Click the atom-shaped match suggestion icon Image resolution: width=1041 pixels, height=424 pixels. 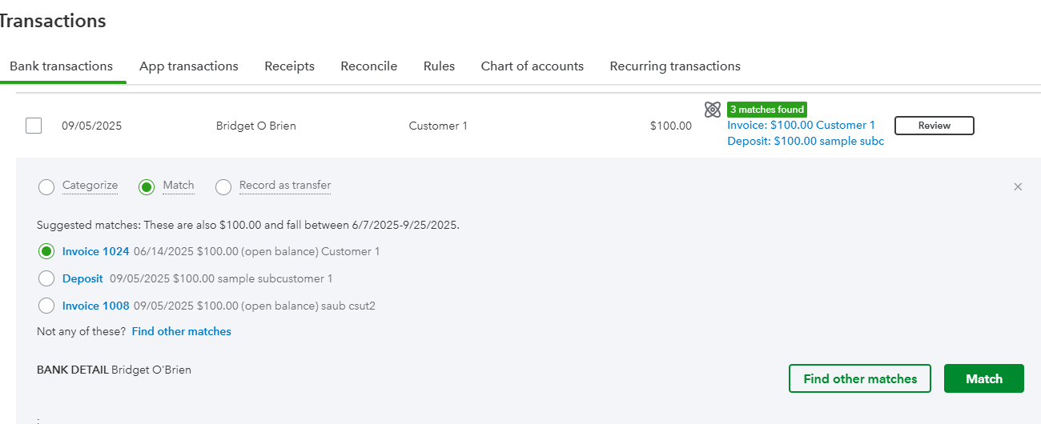(x=712, y=110)
